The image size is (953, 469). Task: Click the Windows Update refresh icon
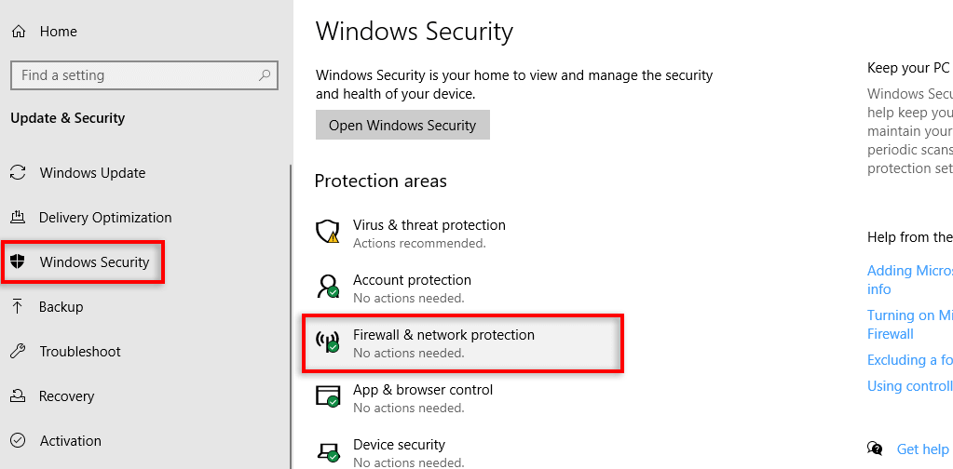(18, 173)
